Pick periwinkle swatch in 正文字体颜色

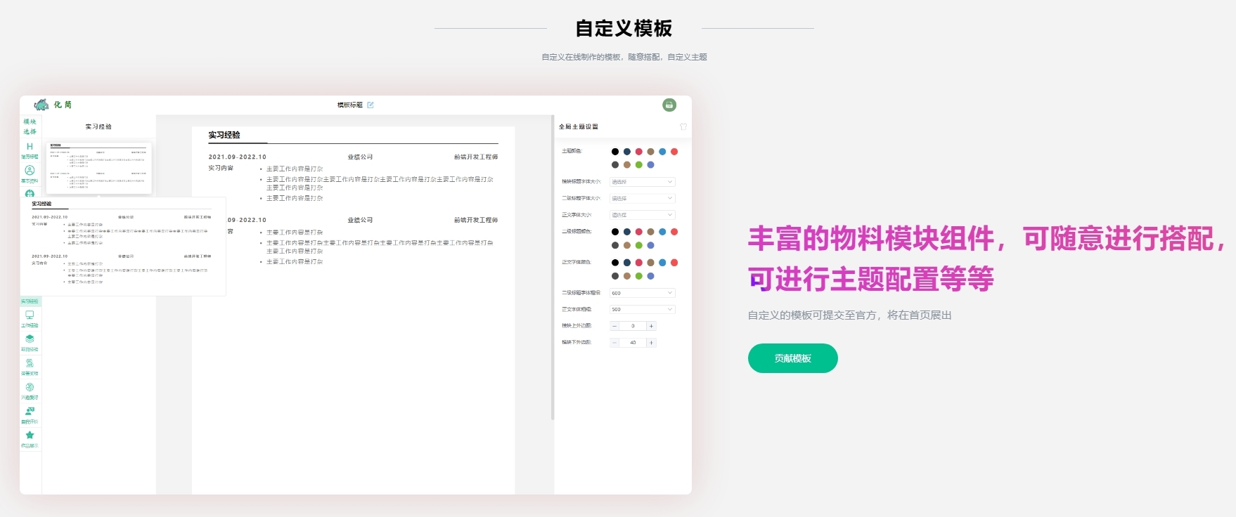pyautogui.click(x=650, y=276)
